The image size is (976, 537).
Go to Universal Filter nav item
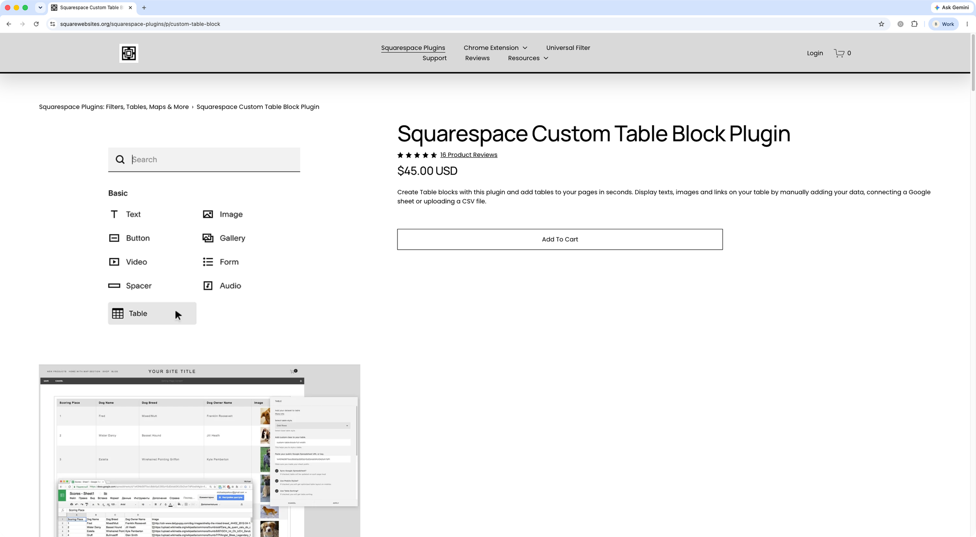click(x=568, y=48)
